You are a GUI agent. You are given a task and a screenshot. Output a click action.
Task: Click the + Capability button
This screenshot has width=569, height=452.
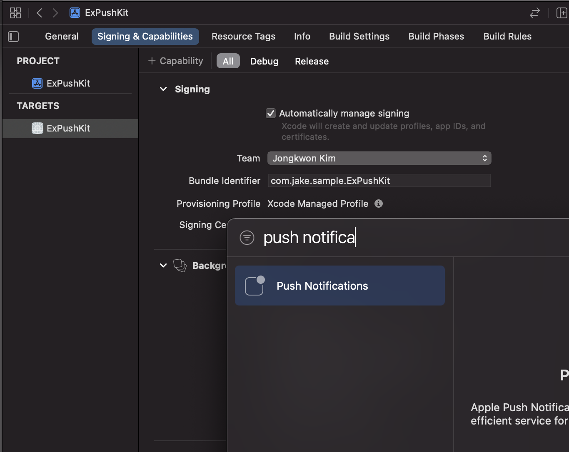[x=175, y=61]
